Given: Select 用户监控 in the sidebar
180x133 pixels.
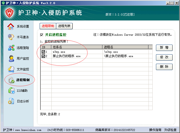Looking at the screenshot, I should click(23, 58).
